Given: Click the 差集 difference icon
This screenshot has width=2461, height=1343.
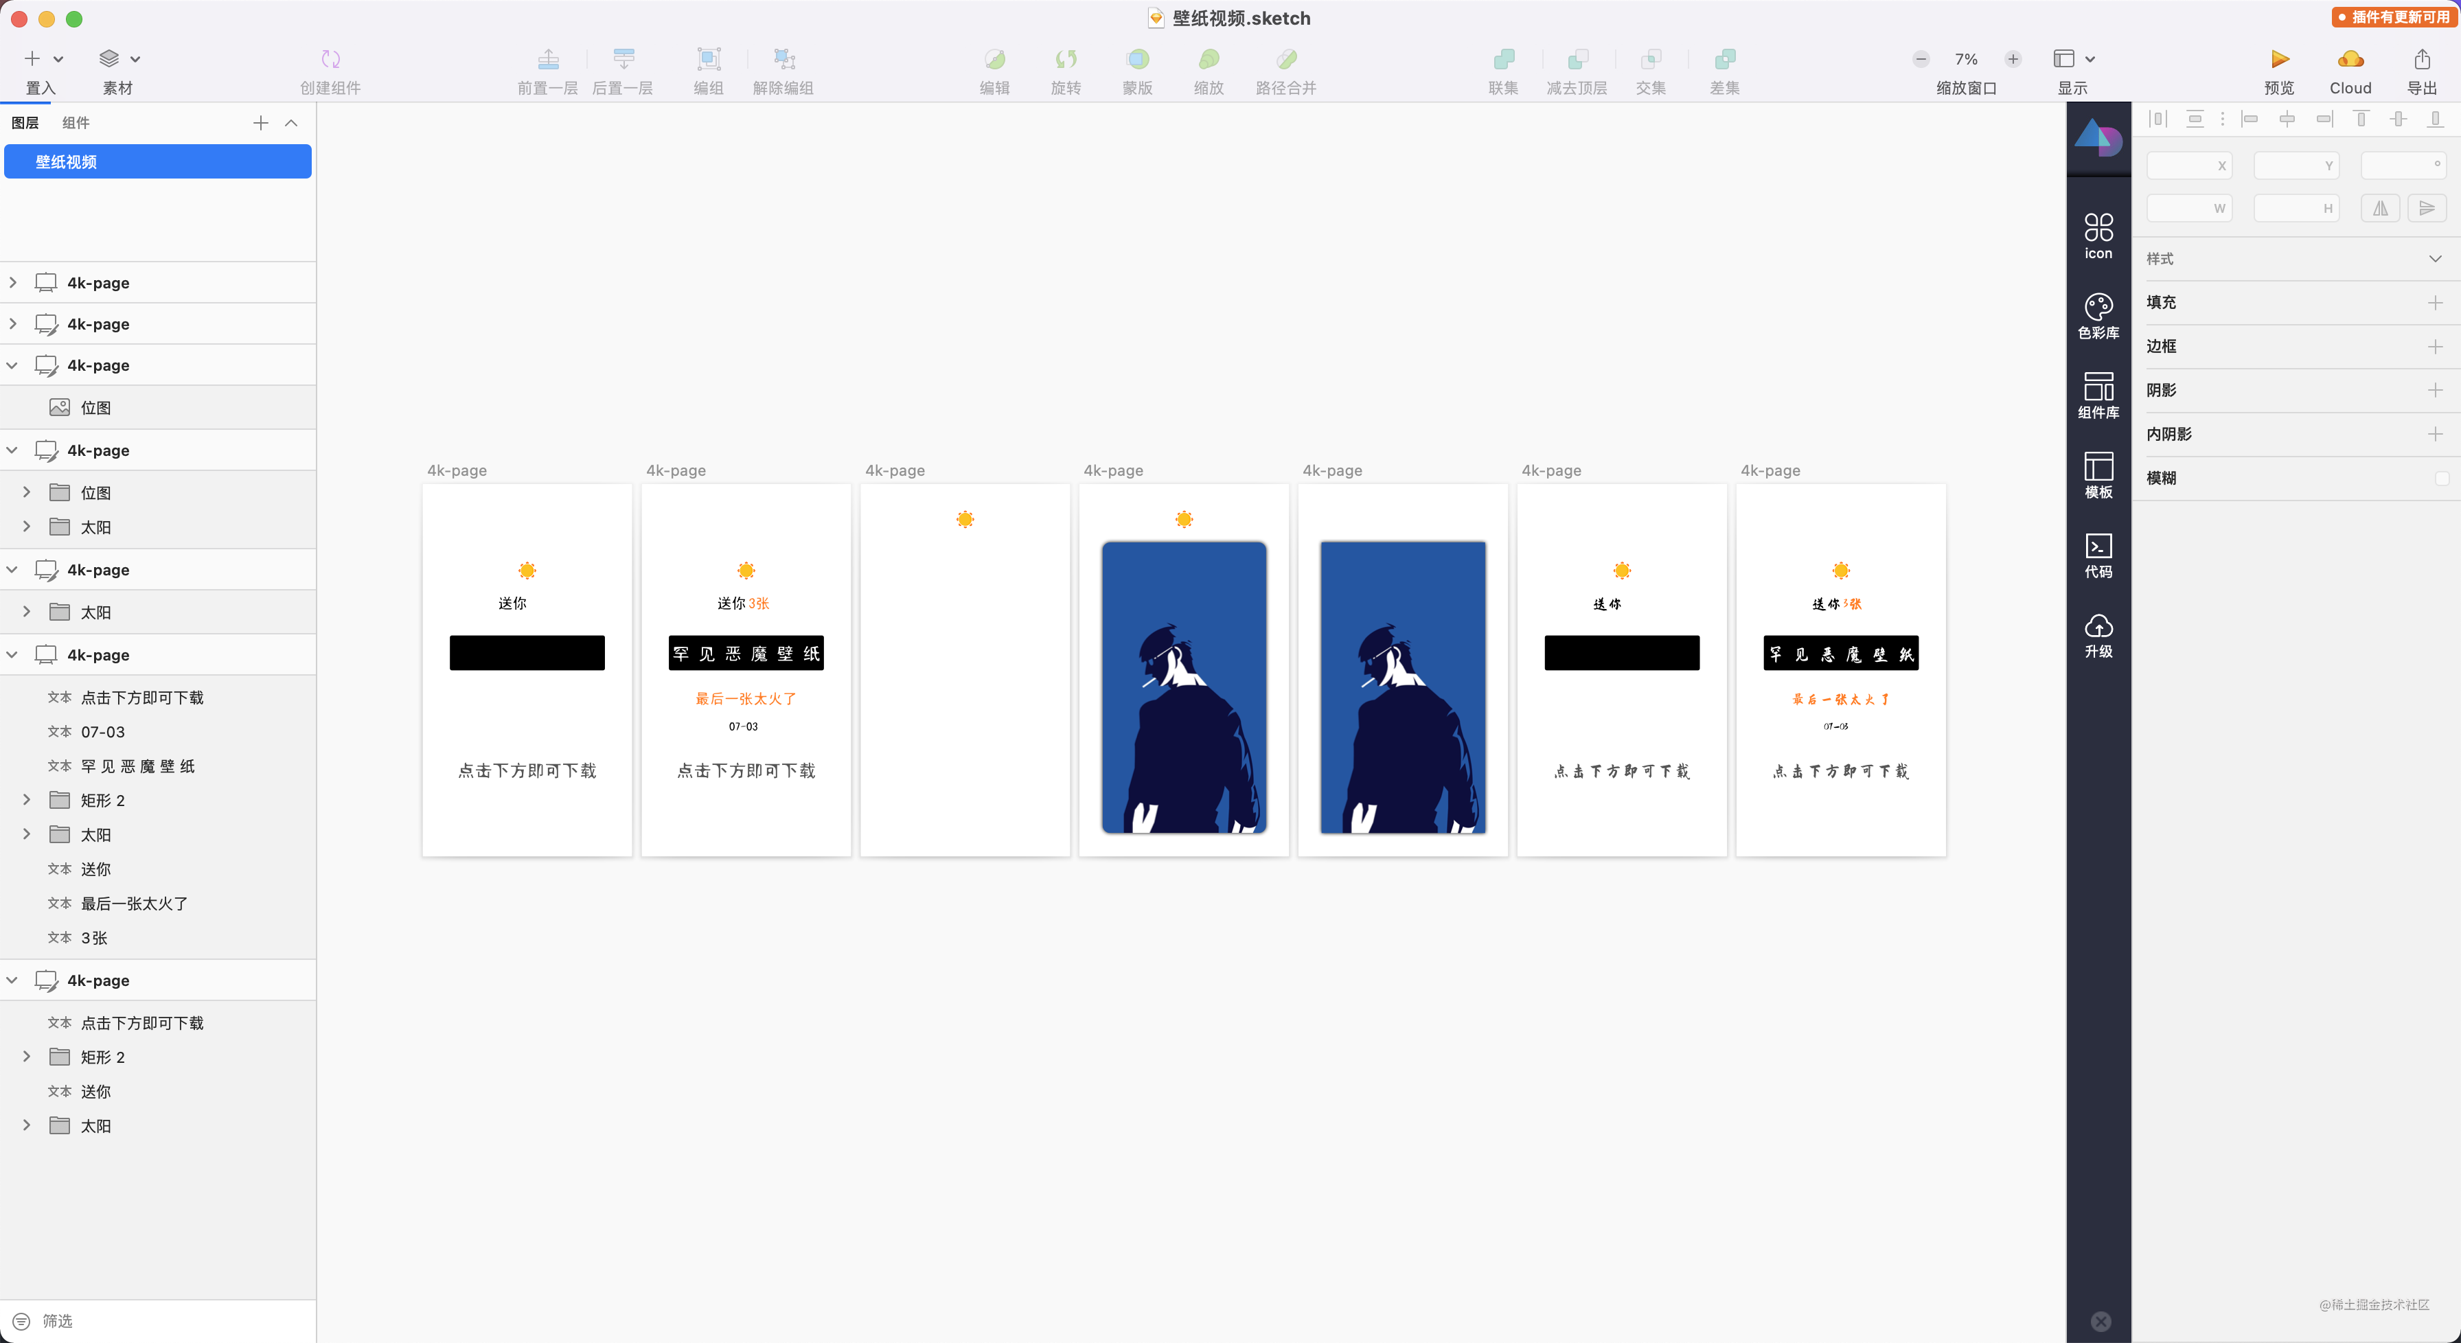Looking at the screenshot, I should (x=1724, y=59).
